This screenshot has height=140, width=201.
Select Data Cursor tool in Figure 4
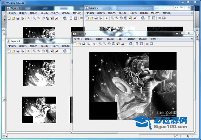118,44
